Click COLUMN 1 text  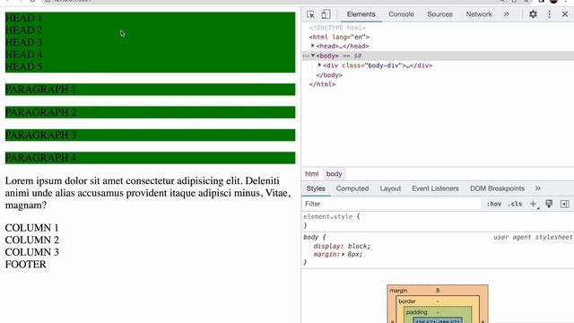pos(32,228)
